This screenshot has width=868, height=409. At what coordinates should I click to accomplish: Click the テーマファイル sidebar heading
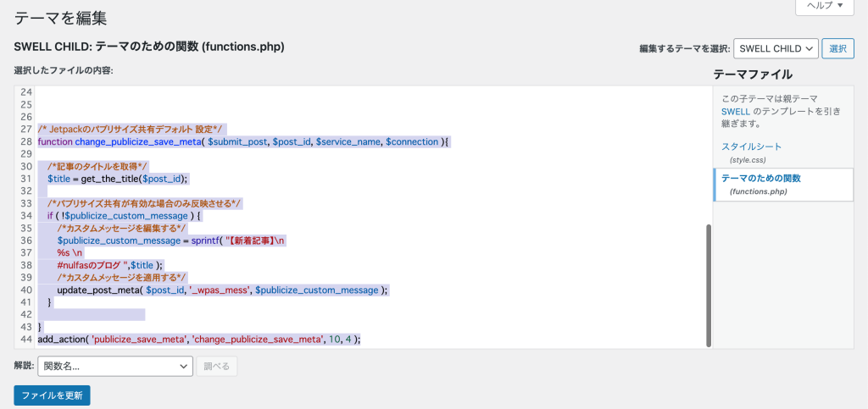753,74
